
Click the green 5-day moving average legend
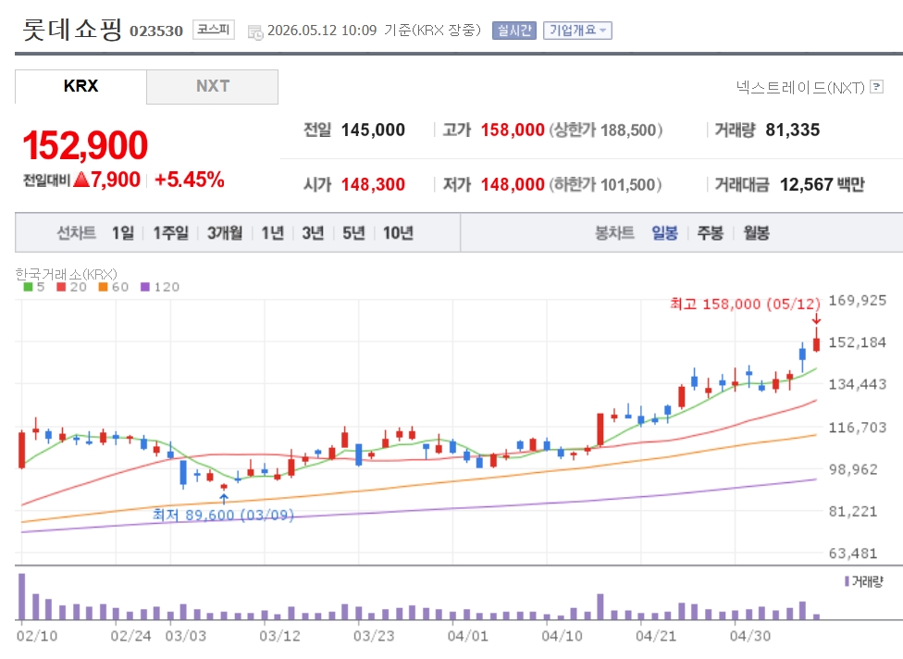click(34, 287)
